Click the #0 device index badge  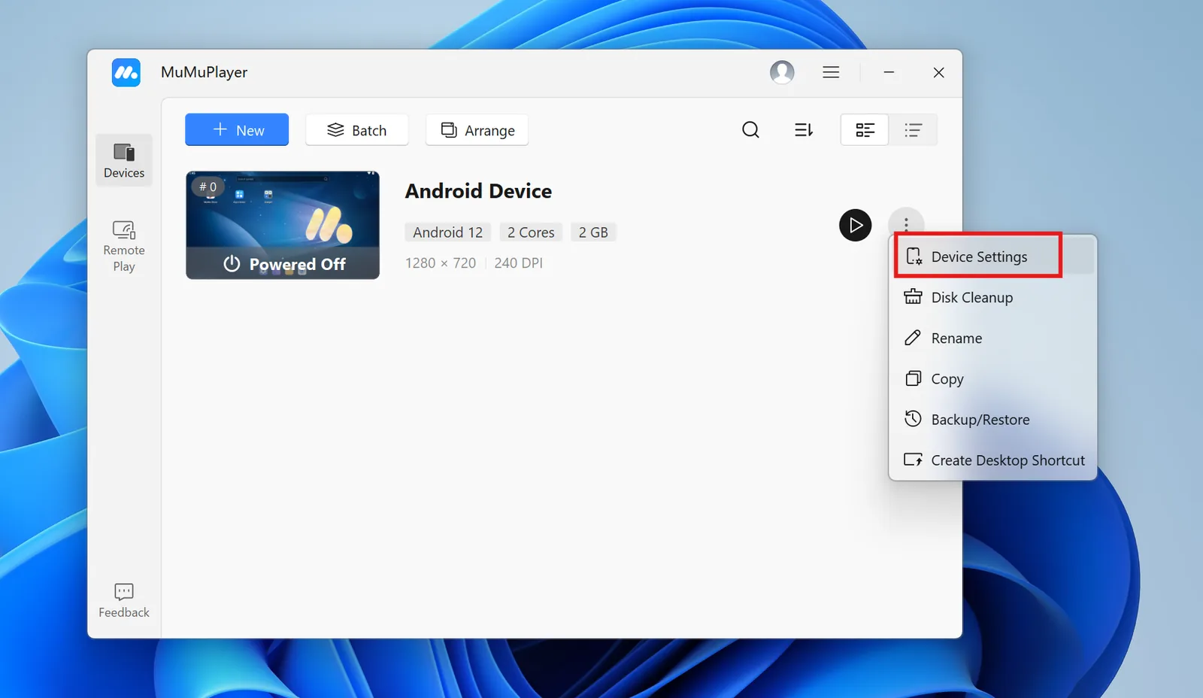coord(208,187)
